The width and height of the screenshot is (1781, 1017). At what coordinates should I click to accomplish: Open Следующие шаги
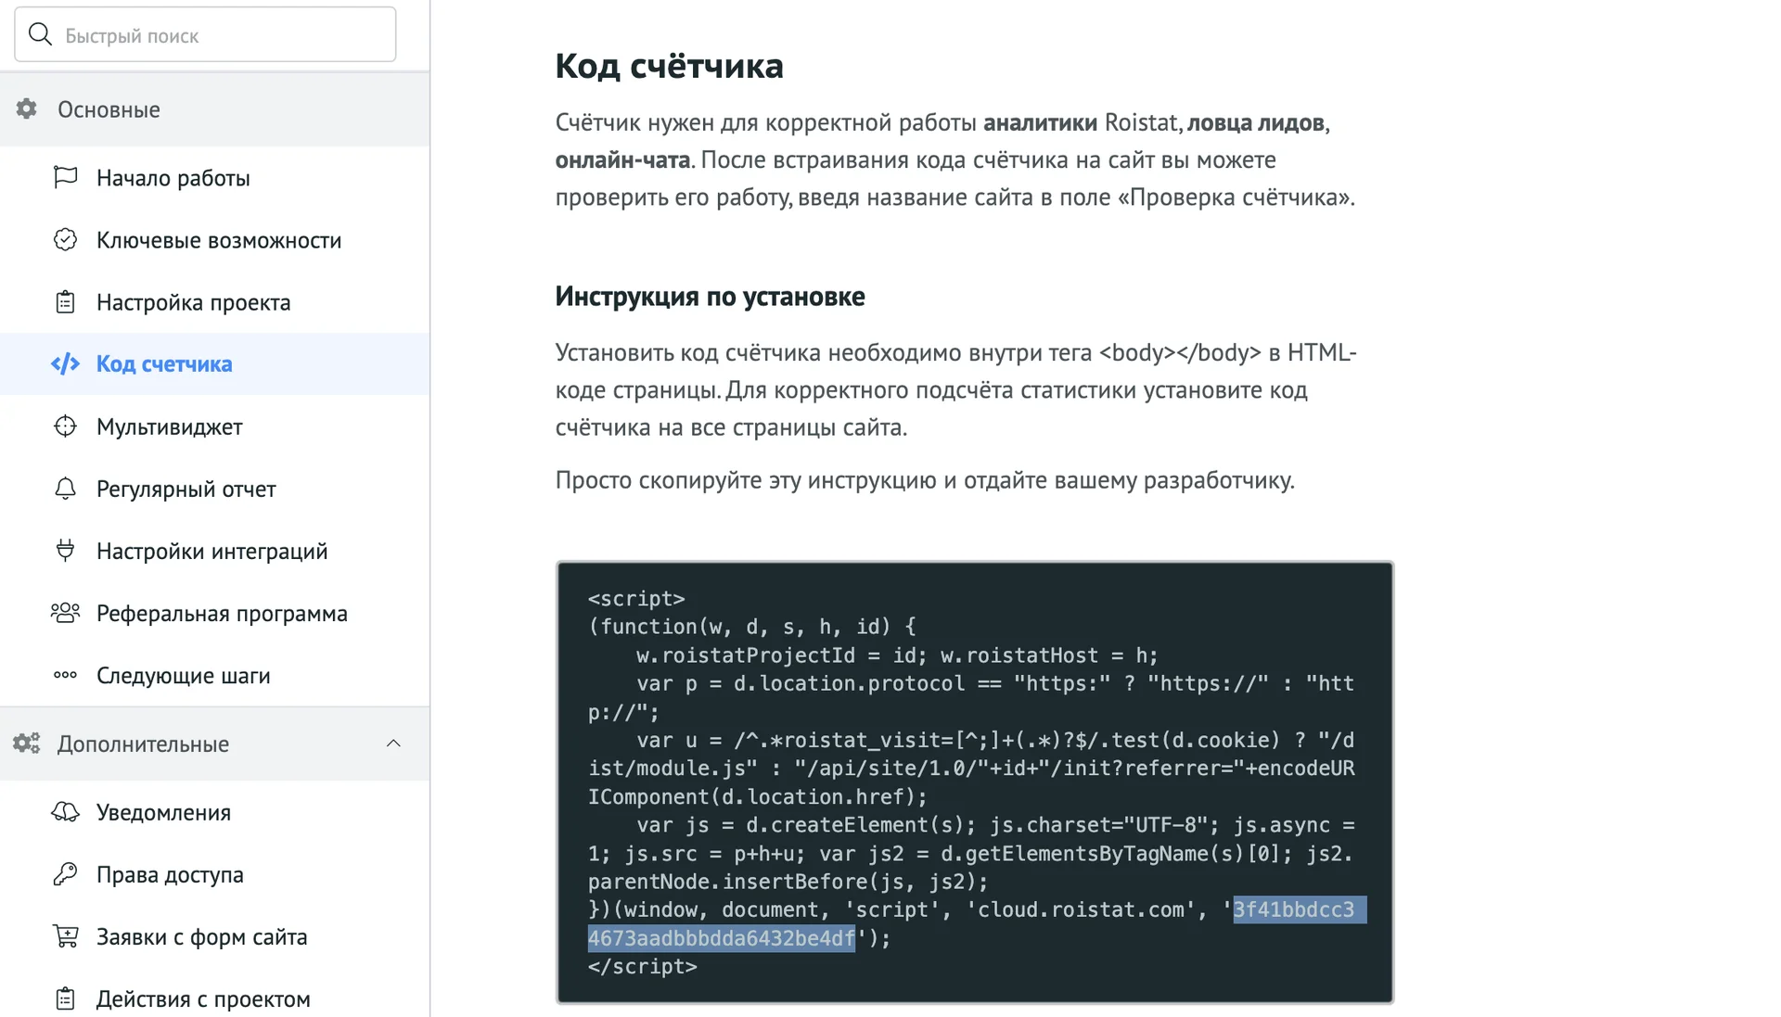coord(184,675)
